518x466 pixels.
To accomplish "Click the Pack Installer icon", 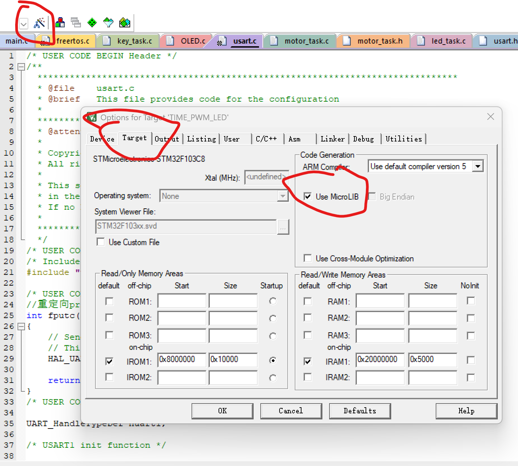I will pos(125,23).
